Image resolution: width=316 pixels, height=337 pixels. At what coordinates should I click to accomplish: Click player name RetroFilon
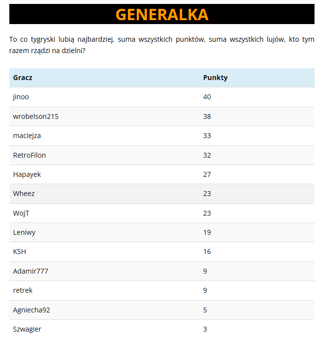pyautogui.click(x=29, y=155)
